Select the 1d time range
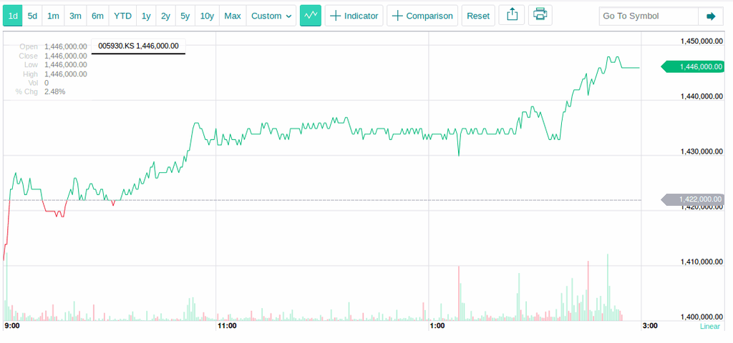The width and height of the screenshot is (733, 343). coord(13,16)
